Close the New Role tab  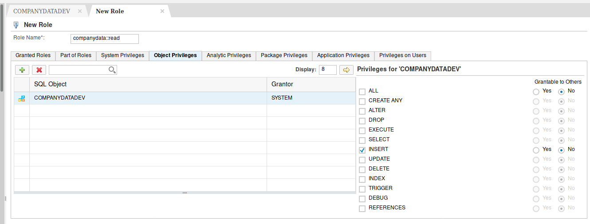tap(162, 11)
